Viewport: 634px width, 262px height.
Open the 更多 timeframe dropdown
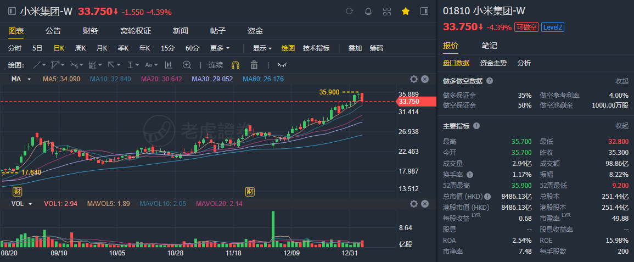[220, 48]
